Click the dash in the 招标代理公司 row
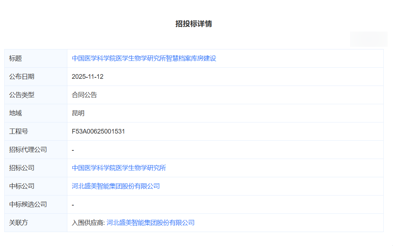Viewport: 393px width, 246px height. coord(73,149)
